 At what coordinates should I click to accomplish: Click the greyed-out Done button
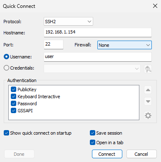(19, 154)
